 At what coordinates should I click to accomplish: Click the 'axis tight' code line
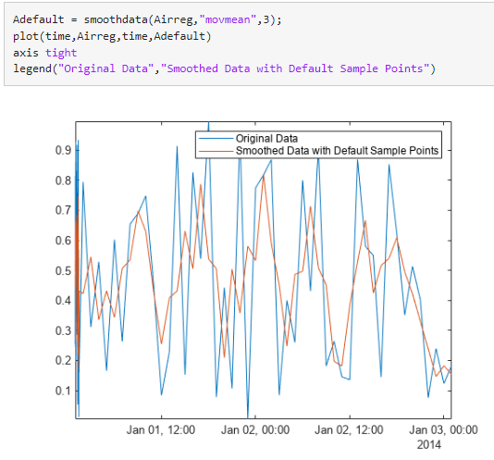click(45, 53)
